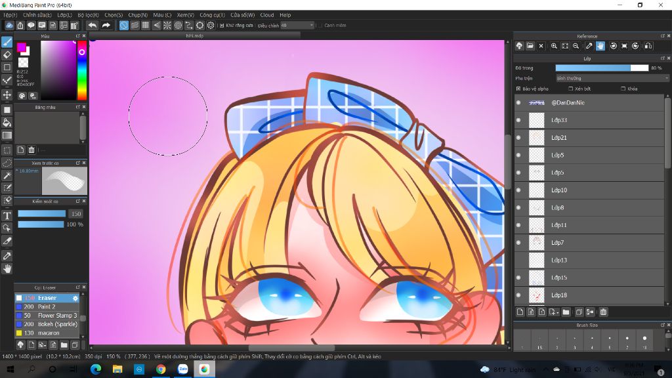Show the Lớp13 layer
The height and width of the screenshot is (378, 672).
point(518,260)
